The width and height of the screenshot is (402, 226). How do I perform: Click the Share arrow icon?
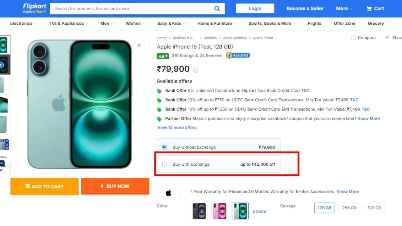[x=387, y=38]
